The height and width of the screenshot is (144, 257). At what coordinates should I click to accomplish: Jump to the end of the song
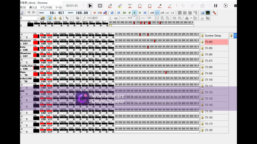tap(145, 13)
